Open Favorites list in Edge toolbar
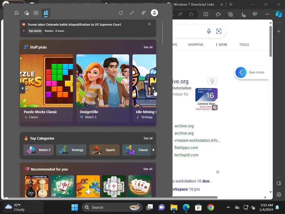Screen dimensions: 285x214 point(218,14)
